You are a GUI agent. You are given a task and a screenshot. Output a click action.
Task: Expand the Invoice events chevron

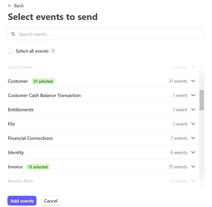[x=193, y=167]
